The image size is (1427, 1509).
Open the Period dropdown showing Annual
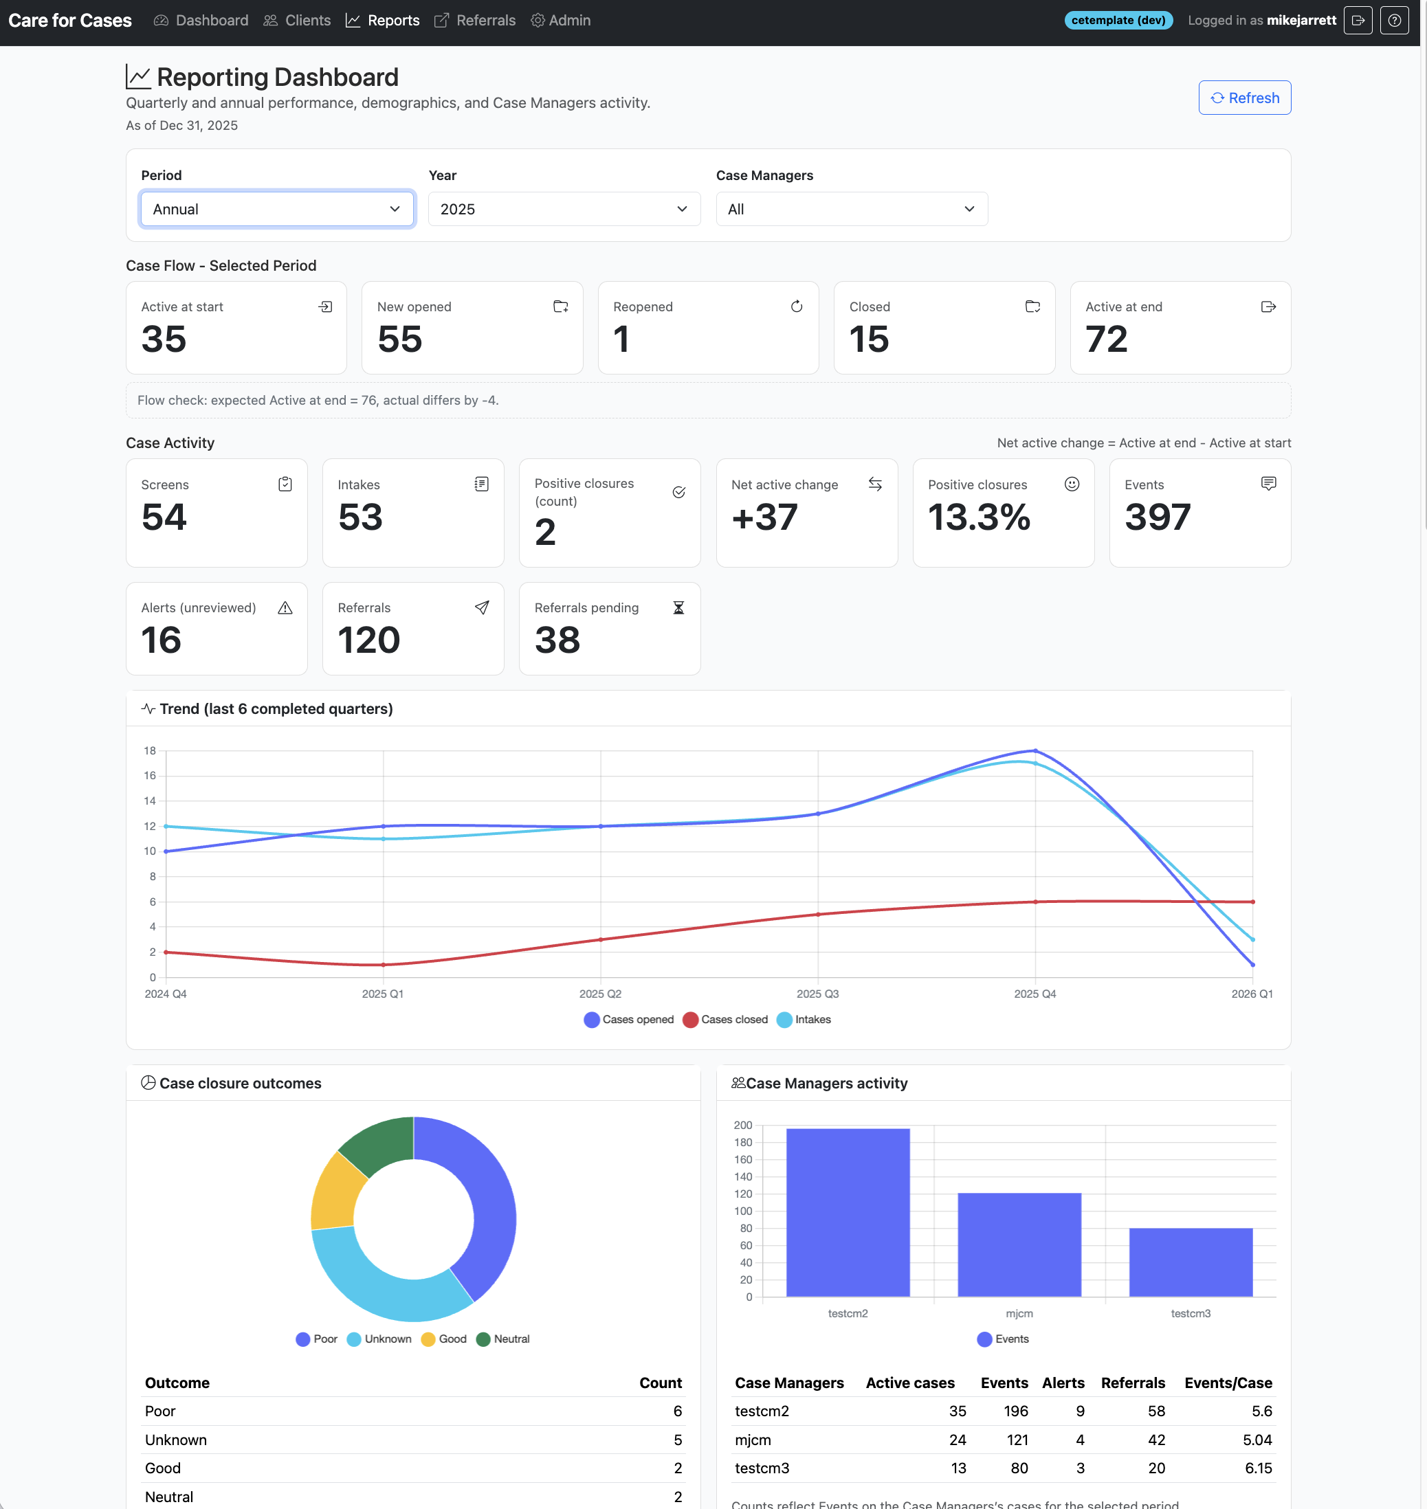click(x=277, y=209)
